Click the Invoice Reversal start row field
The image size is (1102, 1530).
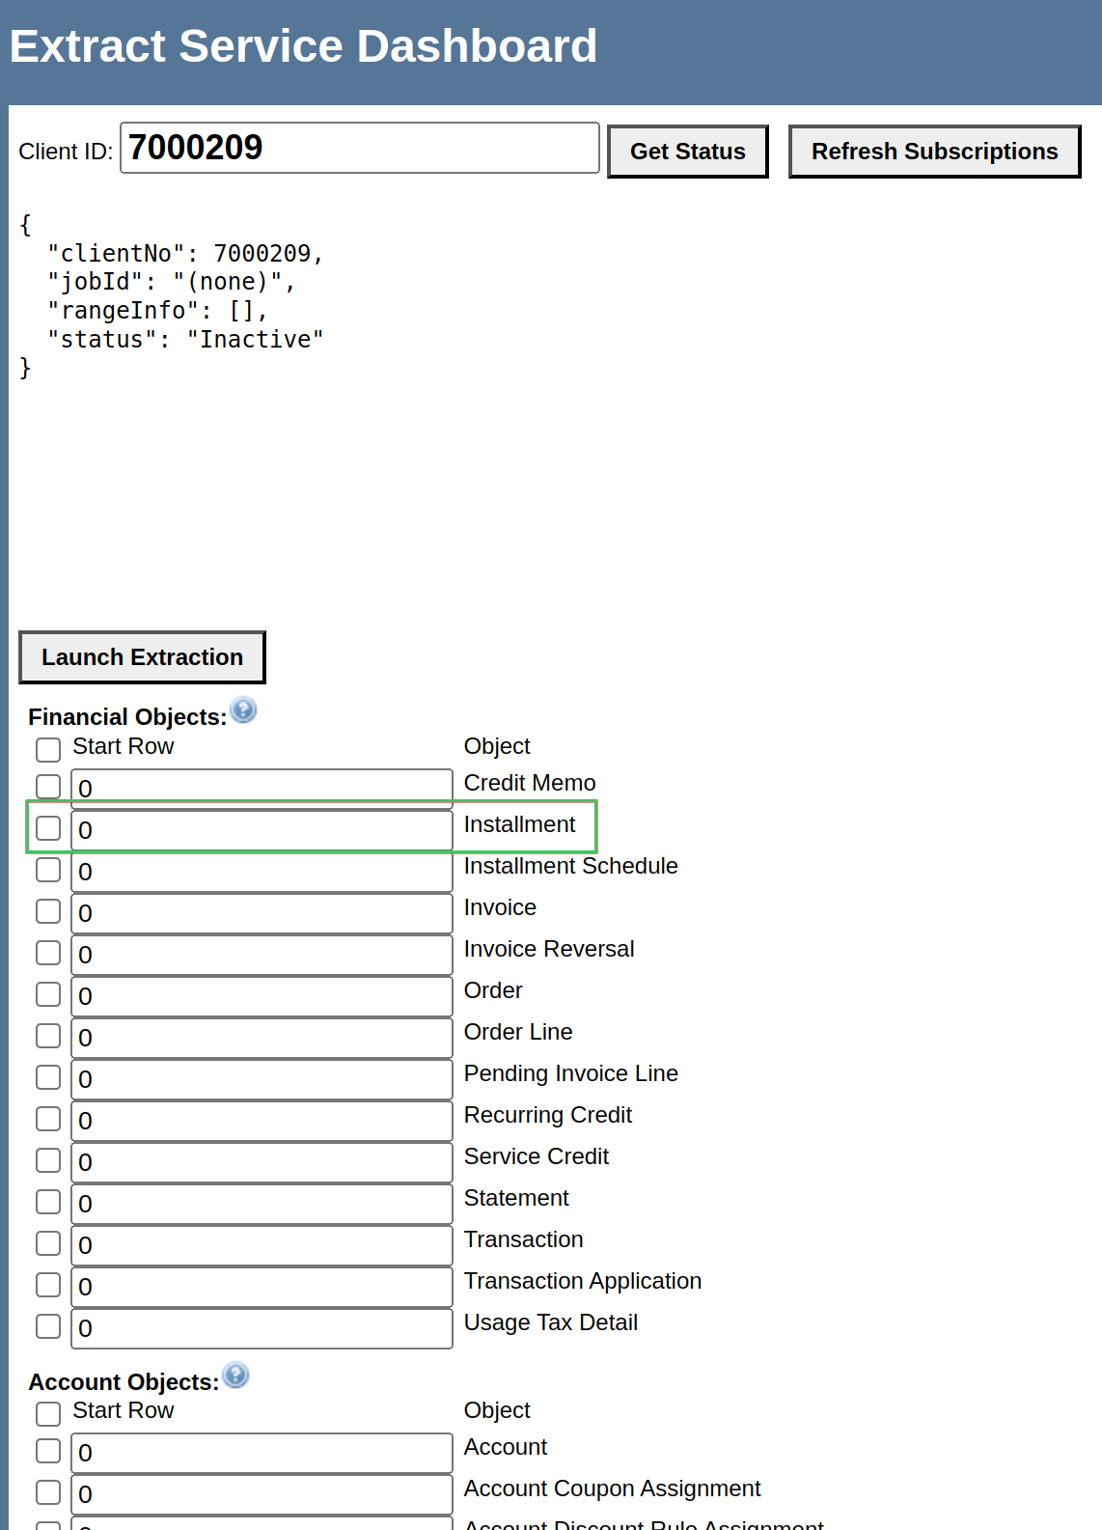tap(262, 955)
